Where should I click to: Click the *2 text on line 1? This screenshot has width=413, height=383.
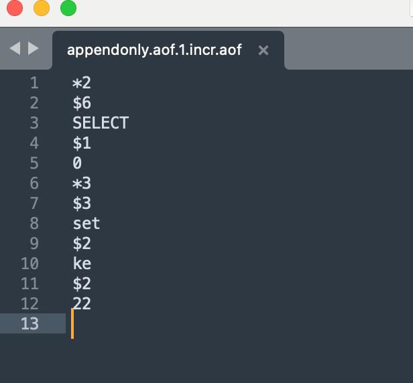[82, 83]
